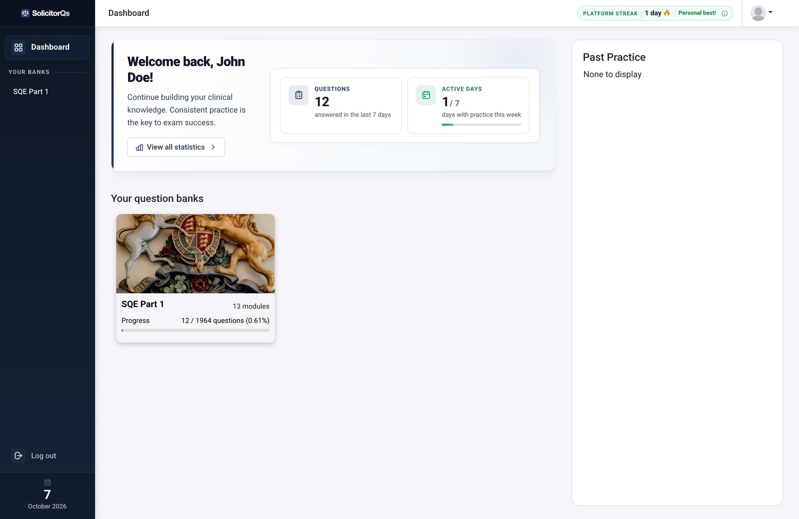The width and height of the screenshot is (799, 519).
Task: Click the streak flame icon
Action: pos(667,13)
